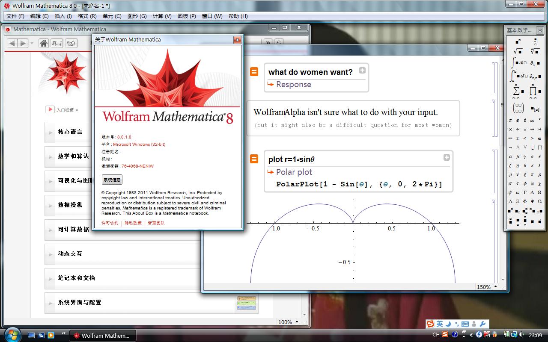Insert theta Greek letter from palette
The width and height of the screenshot is (548, 342).
click(525, 165)
